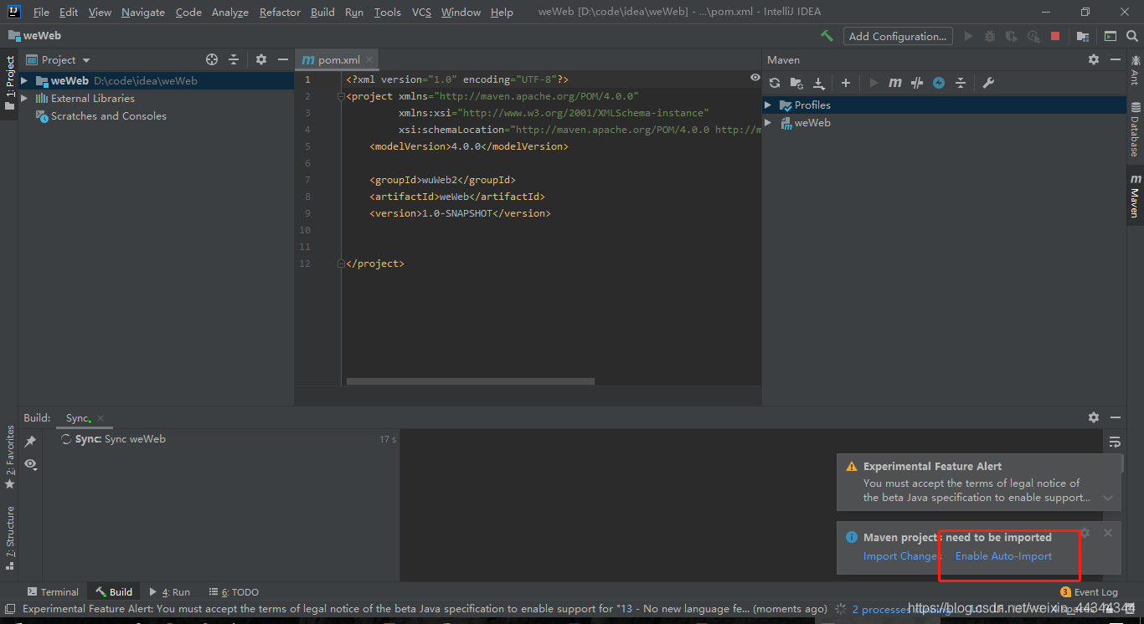This screenshot has width=1144, height=624.
Task: Click Search Everywhere magnifier icon
Action: 1132,36
